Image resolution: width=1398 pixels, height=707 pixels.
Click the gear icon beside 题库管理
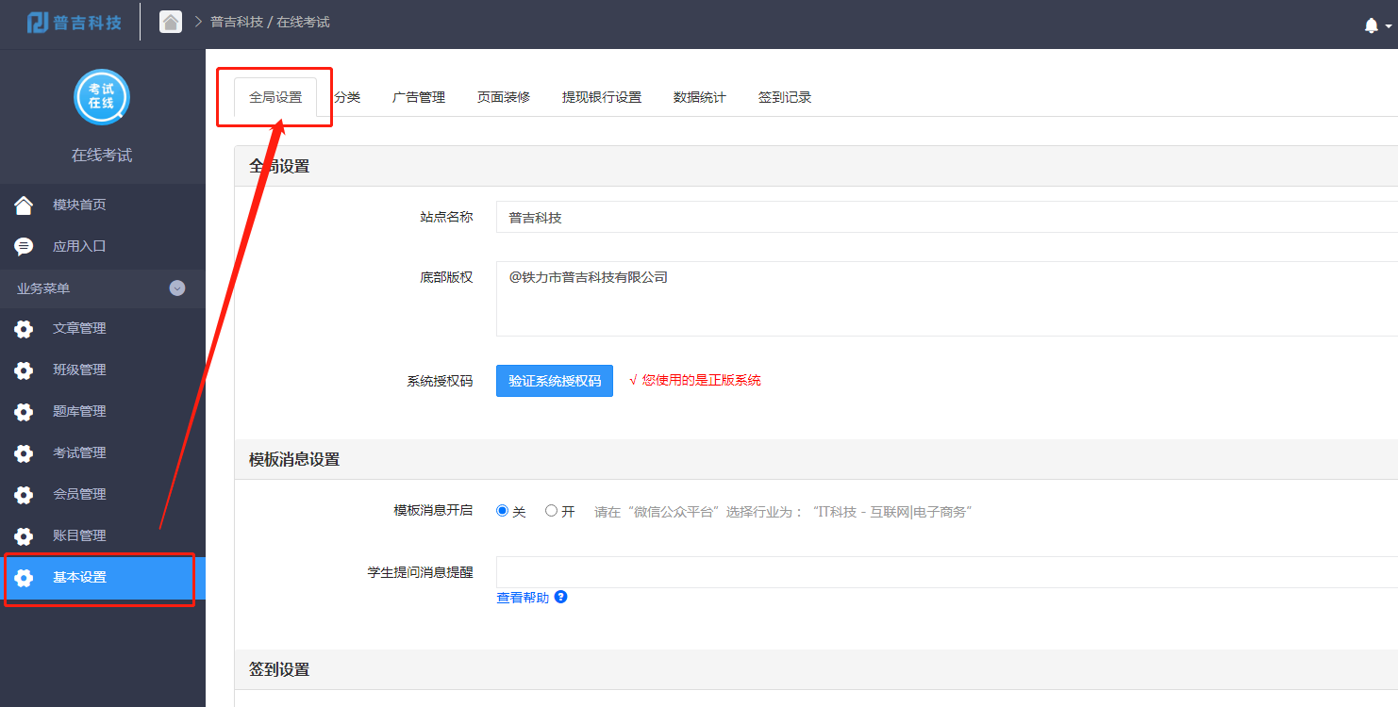[x=24, y=412]
